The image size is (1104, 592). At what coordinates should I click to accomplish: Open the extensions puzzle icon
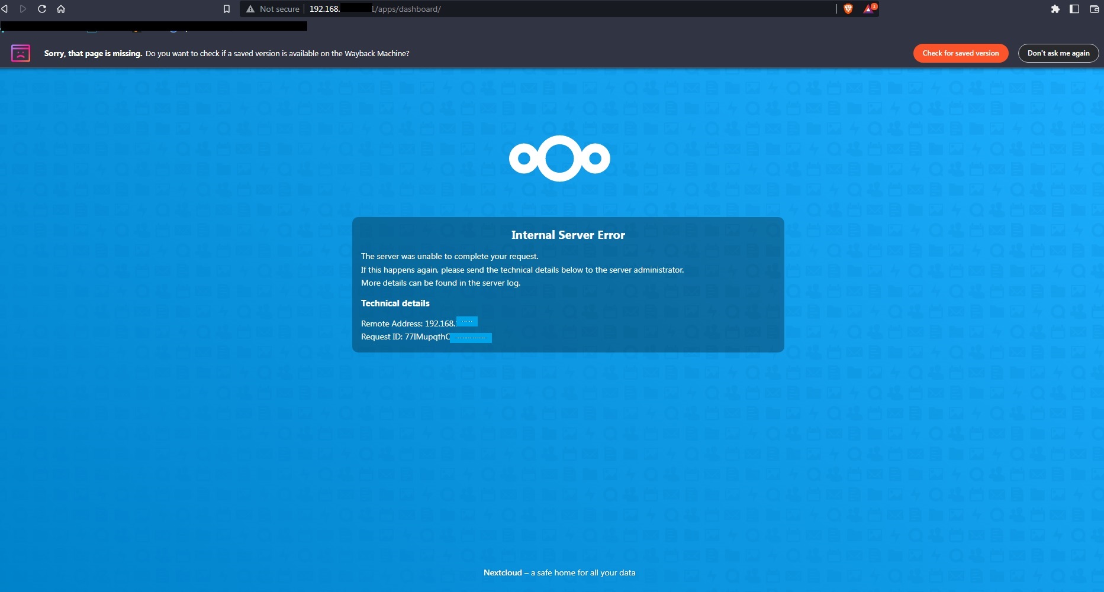click(1055, 9)
